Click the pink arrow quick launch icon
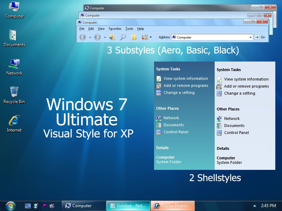This screenshot has height=211, width=282. pyautogui.click(x=44, y=206)
